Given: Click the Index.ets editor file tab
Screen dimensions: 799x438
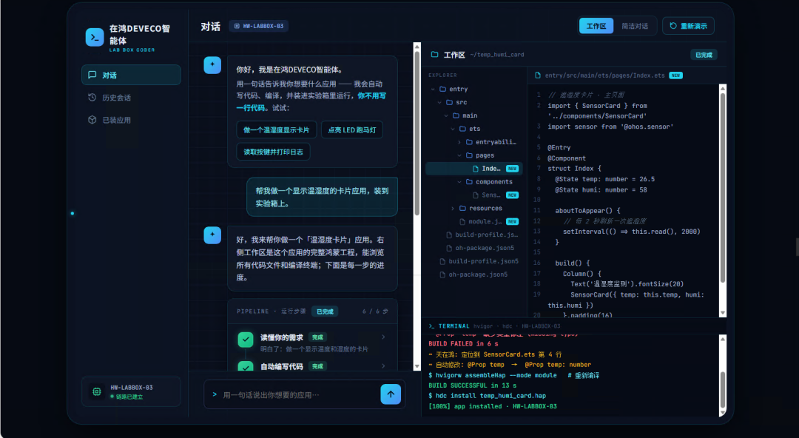Looking at the screenshot, I should [x=608, y=75].
